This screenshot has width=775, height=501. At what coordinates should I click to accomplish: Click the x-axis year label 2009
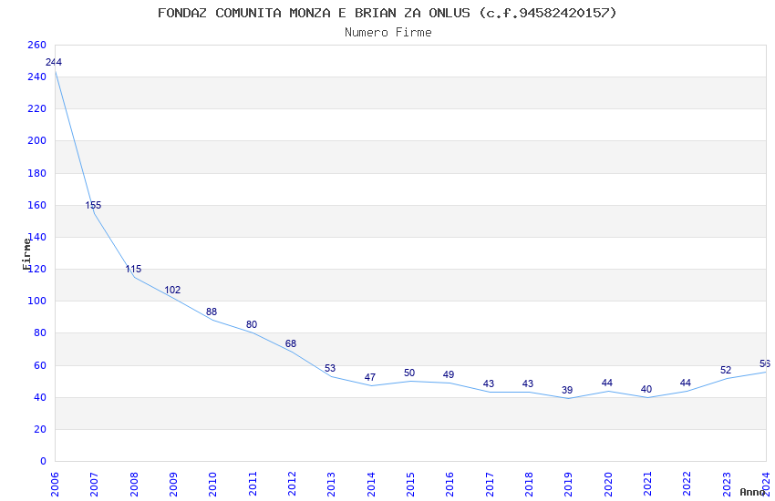pyautogui.click(x=173, y=484)
